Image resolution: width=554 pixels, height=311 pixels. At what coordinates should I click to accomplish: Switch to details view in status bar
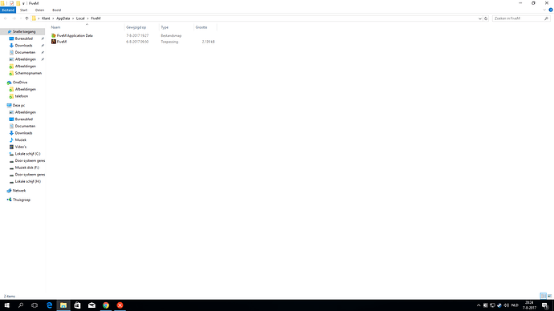pyautogui.click(x=543, y=296)
